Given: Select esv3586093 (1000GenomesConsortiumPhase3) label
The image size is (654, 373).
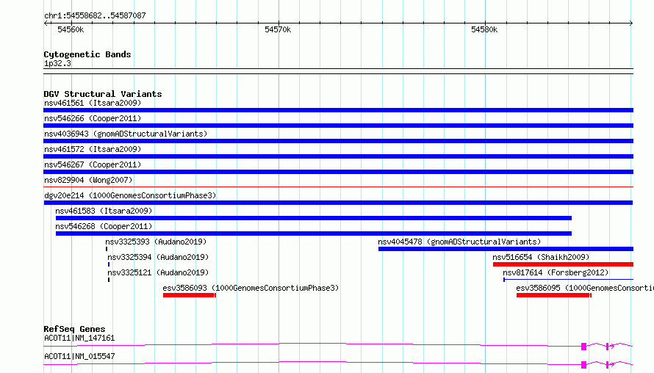Looking at the screenshot, I should (x=251, y=288).
